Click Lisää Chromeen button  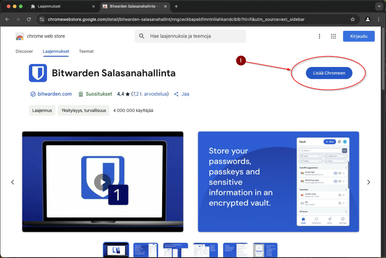[329, 73]
